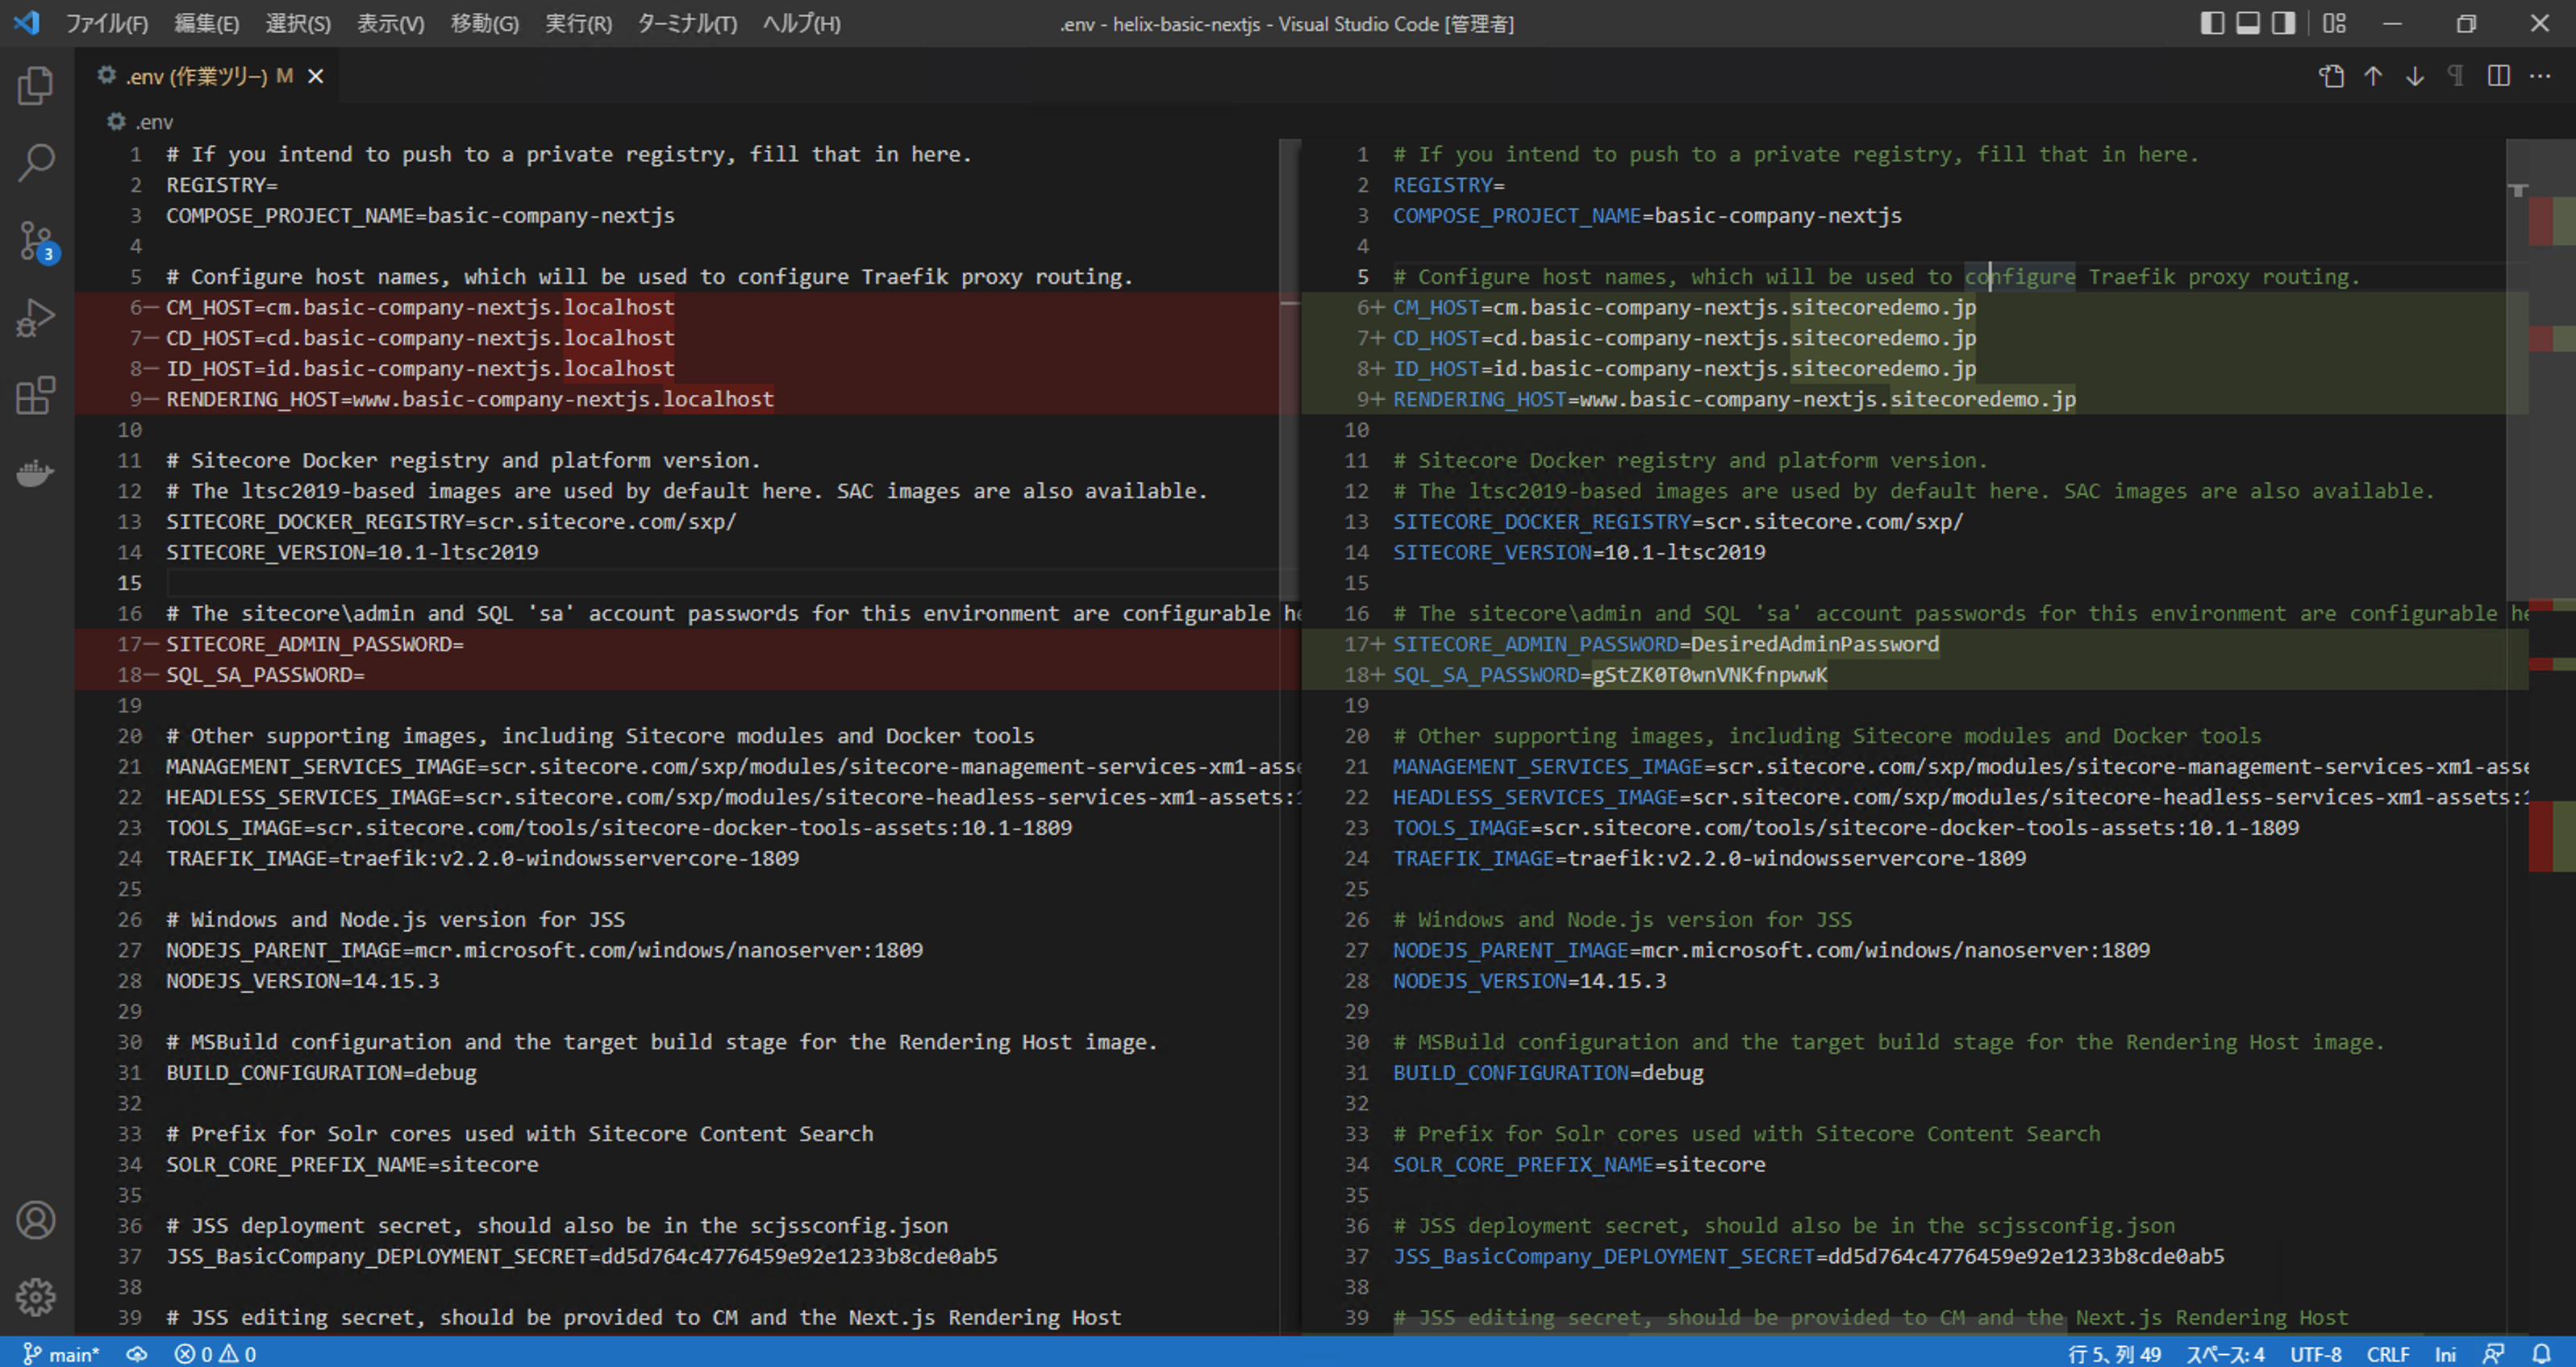
Task: Open More Actions ellipsis in editor toolbar
Action: [2540, 76]
